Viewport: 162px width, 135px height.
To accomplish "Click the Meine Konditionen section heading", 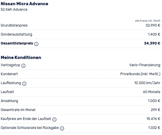I will [x=21, y=58].
